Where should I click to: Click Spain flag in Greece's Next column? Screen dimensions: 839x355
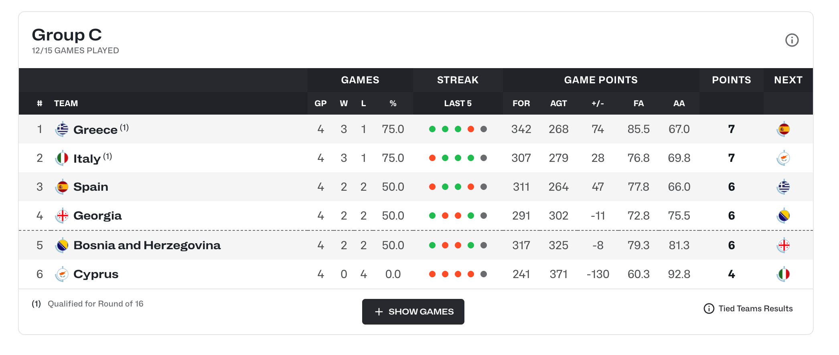pyautogui.click(x=784, y=129)
